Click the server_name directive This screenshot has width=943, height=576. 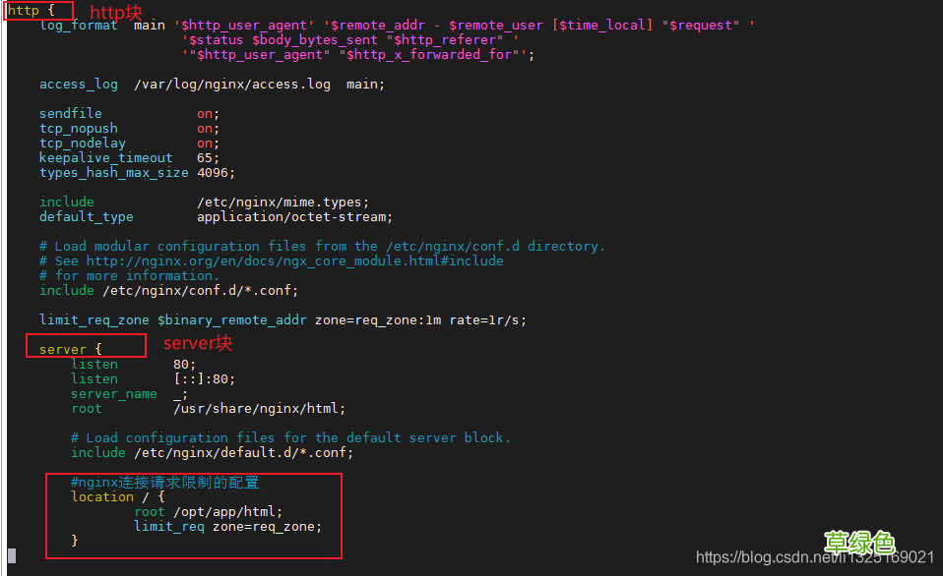113,394
